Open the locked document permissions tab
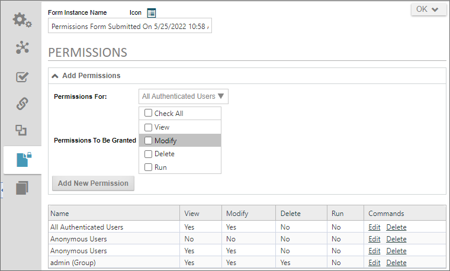 22,160
